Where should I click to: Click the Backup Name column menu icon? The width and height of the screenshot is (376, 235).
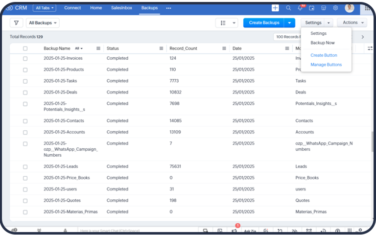tap(98, 48)
